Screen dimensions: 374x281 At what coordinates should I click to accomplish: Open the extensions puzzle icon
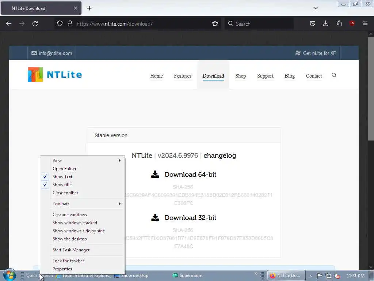pos(339,23)
